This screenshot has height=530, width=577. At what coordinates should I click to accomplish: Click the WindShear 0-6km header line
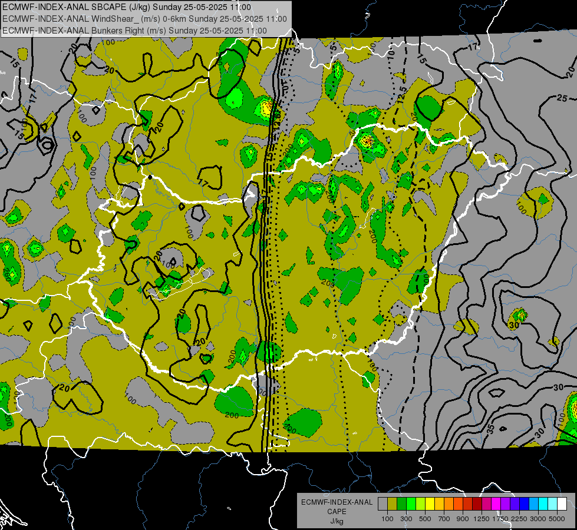click(144, 19)
